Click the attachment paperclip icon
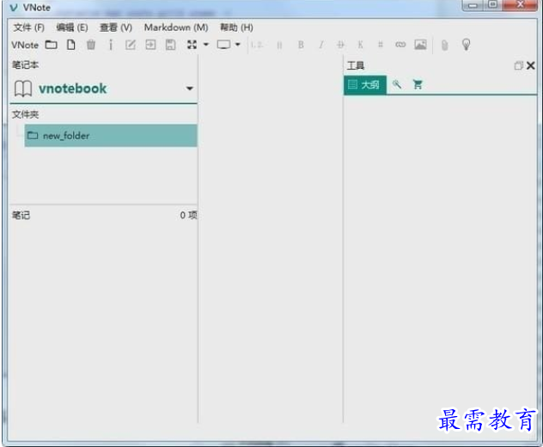Image resolution: width=543 pixels, height=447 pixels. 445,45
